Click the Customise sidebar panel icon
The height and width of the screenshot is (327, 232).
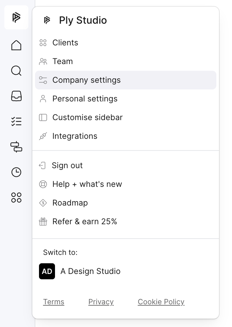[x=43, y=117]
